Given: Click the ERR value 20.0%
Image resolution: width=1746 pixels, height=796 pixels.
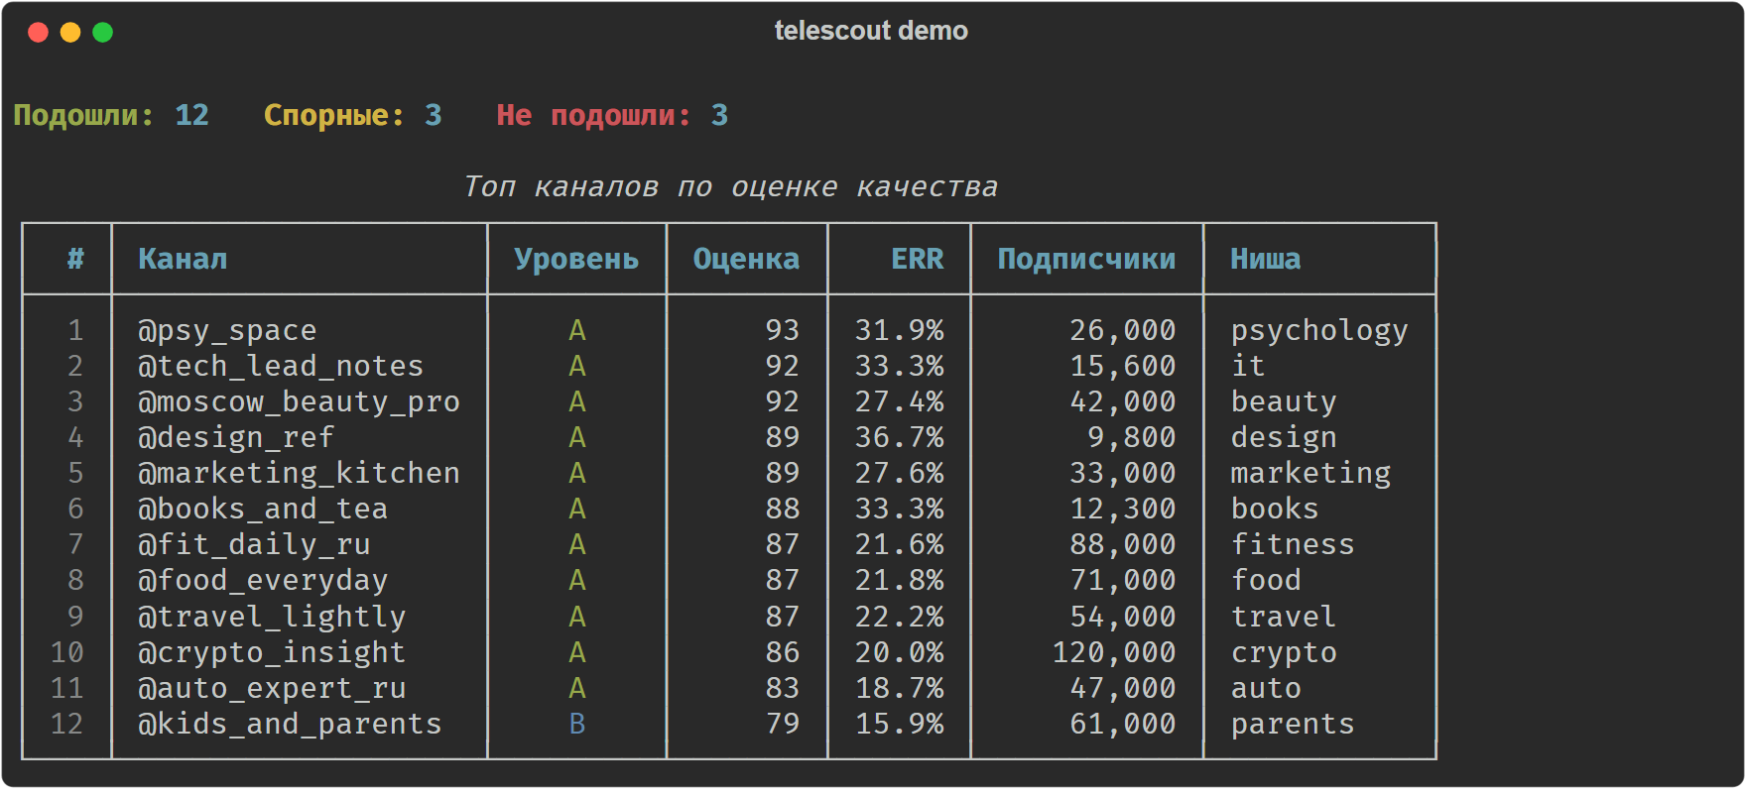Looking at the screenshot, I should pyautogui.click(x=900, y=652).
